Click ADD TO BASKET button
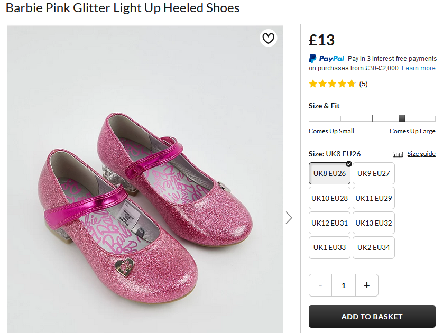The image size is (443, 333). [372, 317]
